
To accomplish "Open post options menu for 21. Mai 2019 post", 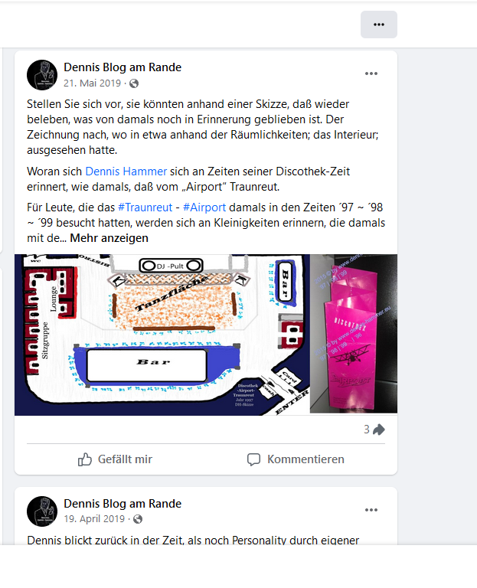I will pyautogui.click(x=371, y=73).
